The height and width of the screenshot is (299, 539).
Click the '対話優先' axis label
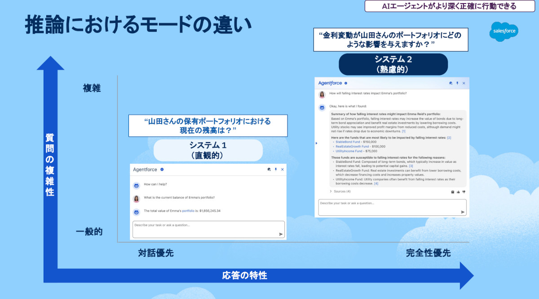(x=155, y=253)
